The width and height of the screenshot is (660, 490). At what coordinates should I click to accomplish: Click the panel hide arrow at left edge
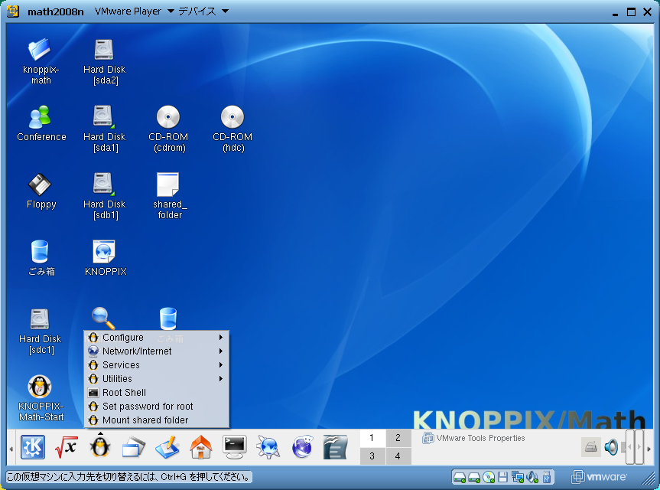[x=11, y=449]
